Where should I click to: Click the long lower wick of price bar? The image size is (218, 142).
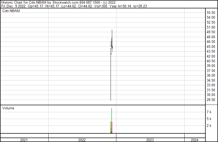(111, 78)
